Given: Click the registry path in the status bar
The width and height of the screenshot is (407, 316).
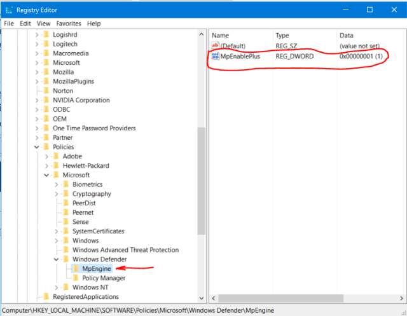Looking at the screenshot, I should pyautogui.click(x=138, y=310).
